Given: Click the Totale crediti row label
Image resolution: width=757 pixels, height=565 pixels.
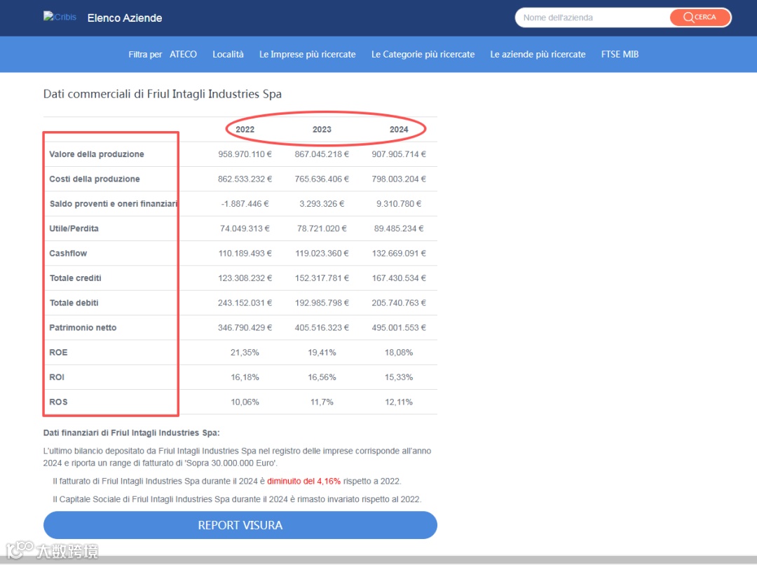Looking at the screenshot, I should coord(75,278).
